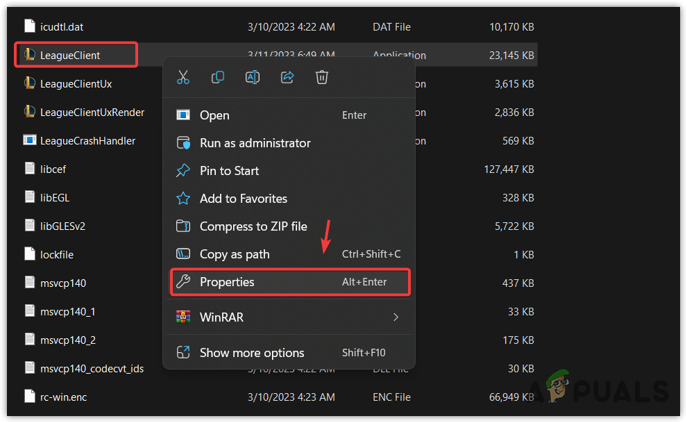
Task: Click the 1 KB size value
Action: [x=524, y=255]
